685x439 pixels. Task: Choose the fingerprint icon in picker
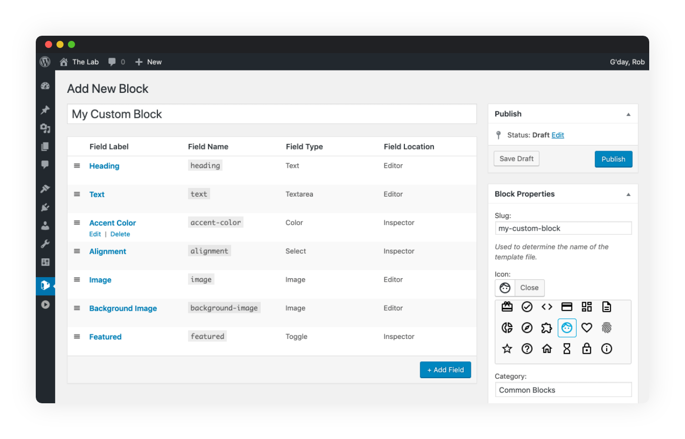pyautogui.click(x=607, y=328)
